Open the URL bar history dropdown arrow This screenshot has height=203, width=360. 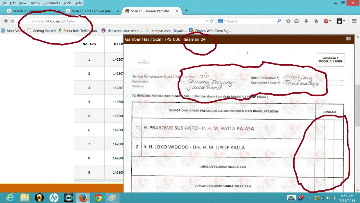coord(207,21)
